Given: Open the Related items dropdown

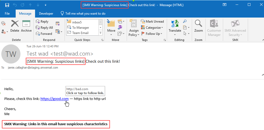Looking at the screenshot, I should pos(186,27).
